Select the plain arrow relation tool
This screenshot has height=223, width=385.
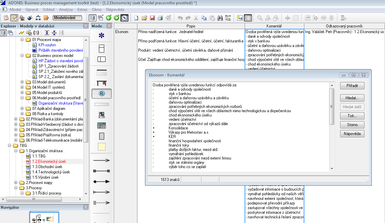(102, 160)
